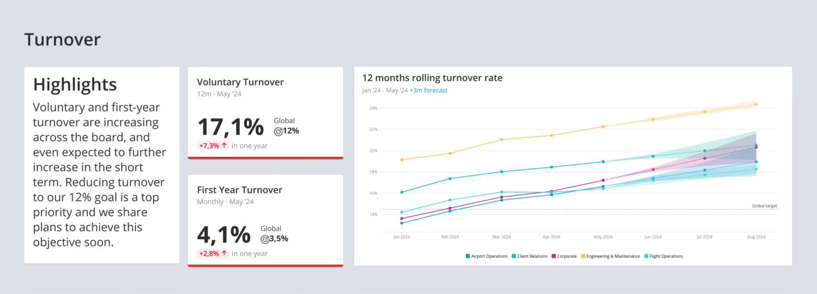This screenshot has height=294, width=817.
Task: Click the Aug 2024 axis label
Action: click(x=756, y=237)
